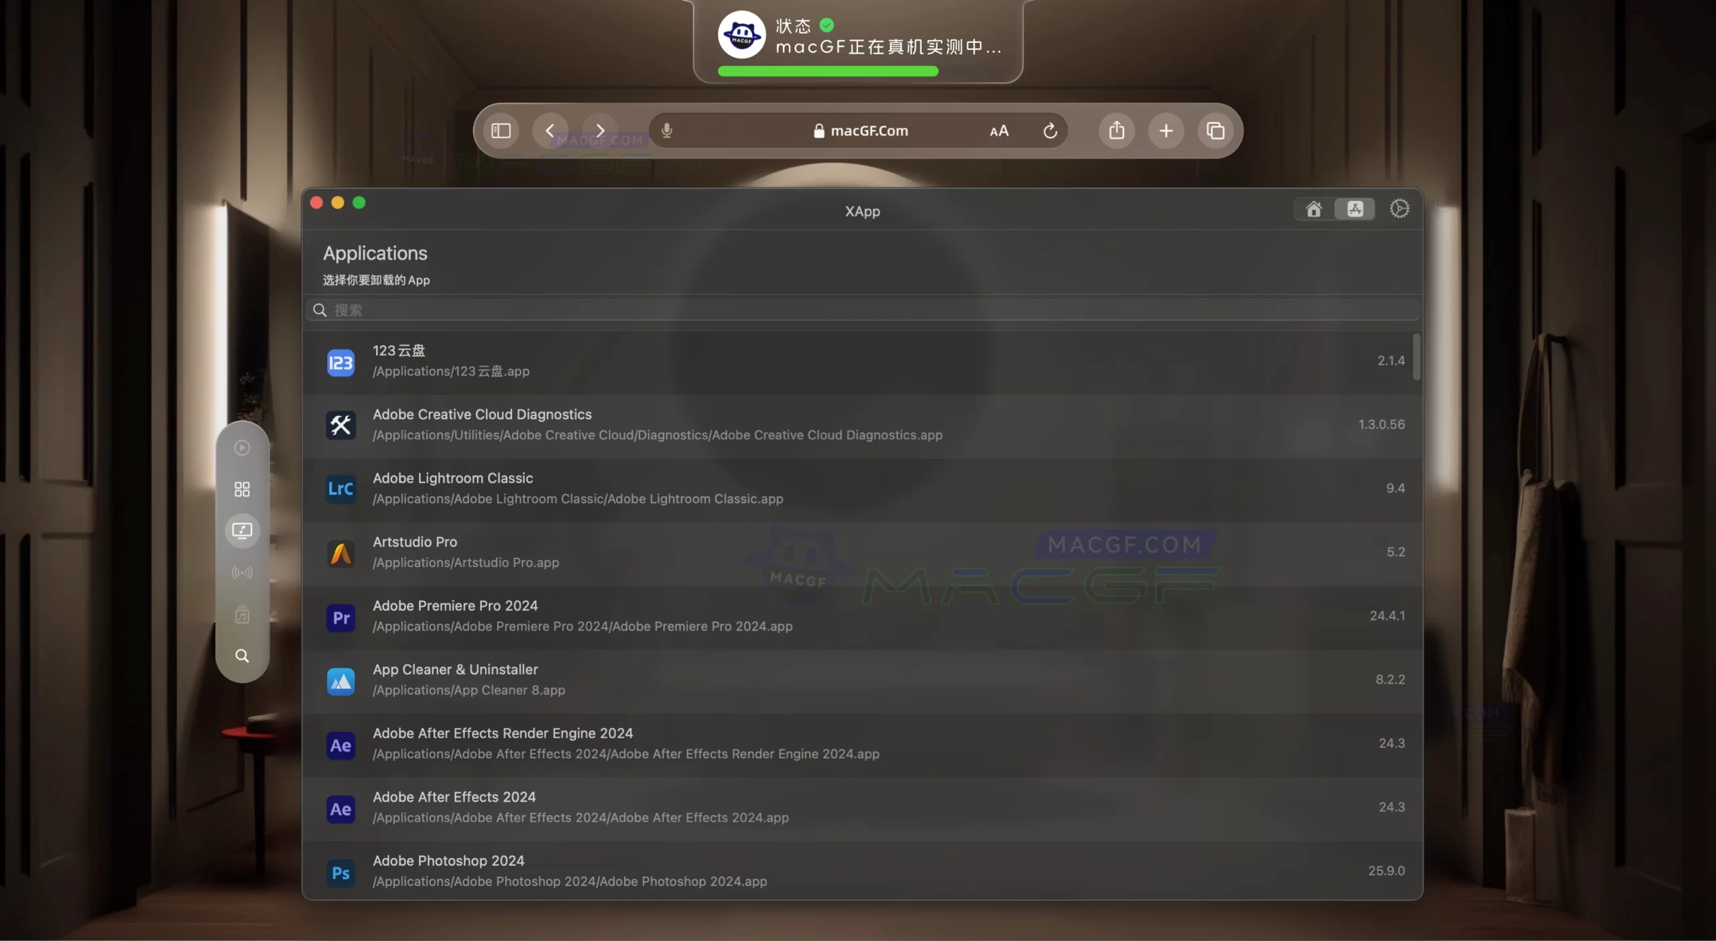Open a new tab with the plus button
The width and height of the screenshot is (1716, 941).
(x=1166, y=130)
